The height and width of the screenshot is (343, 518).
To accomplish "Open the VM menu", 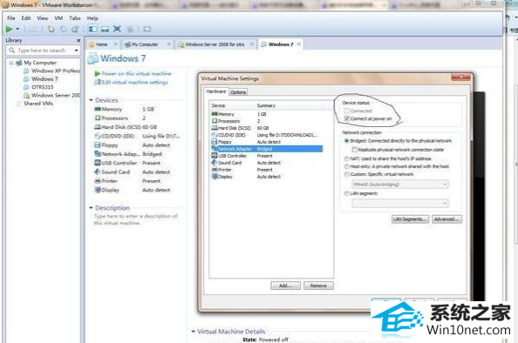I will pyautogui.click(x=58, y=18).
